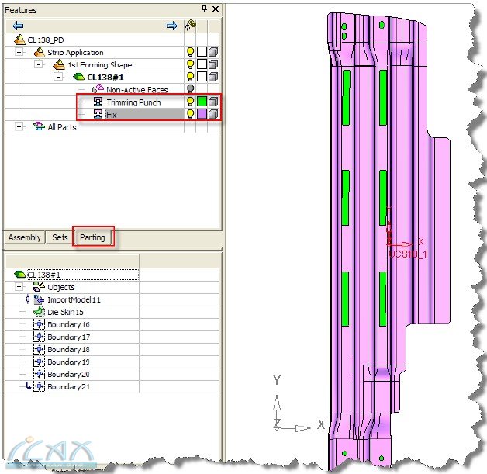Show Non-Active Faces via gray bulb

pyautogui.click(x=191, y=89)
